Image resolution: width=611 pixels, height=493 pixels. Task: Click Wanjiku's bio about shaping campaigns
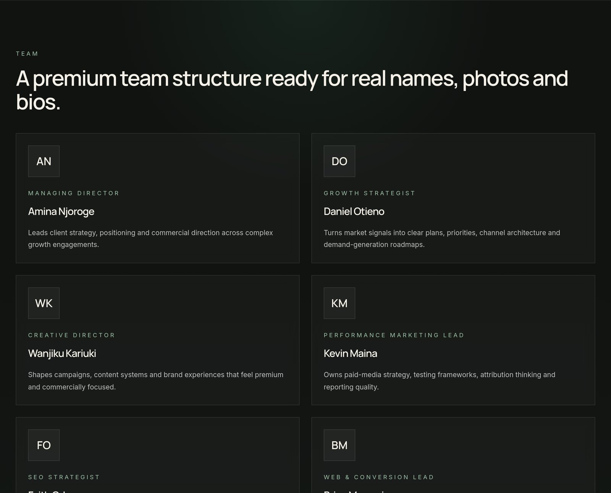pos(156,381)
